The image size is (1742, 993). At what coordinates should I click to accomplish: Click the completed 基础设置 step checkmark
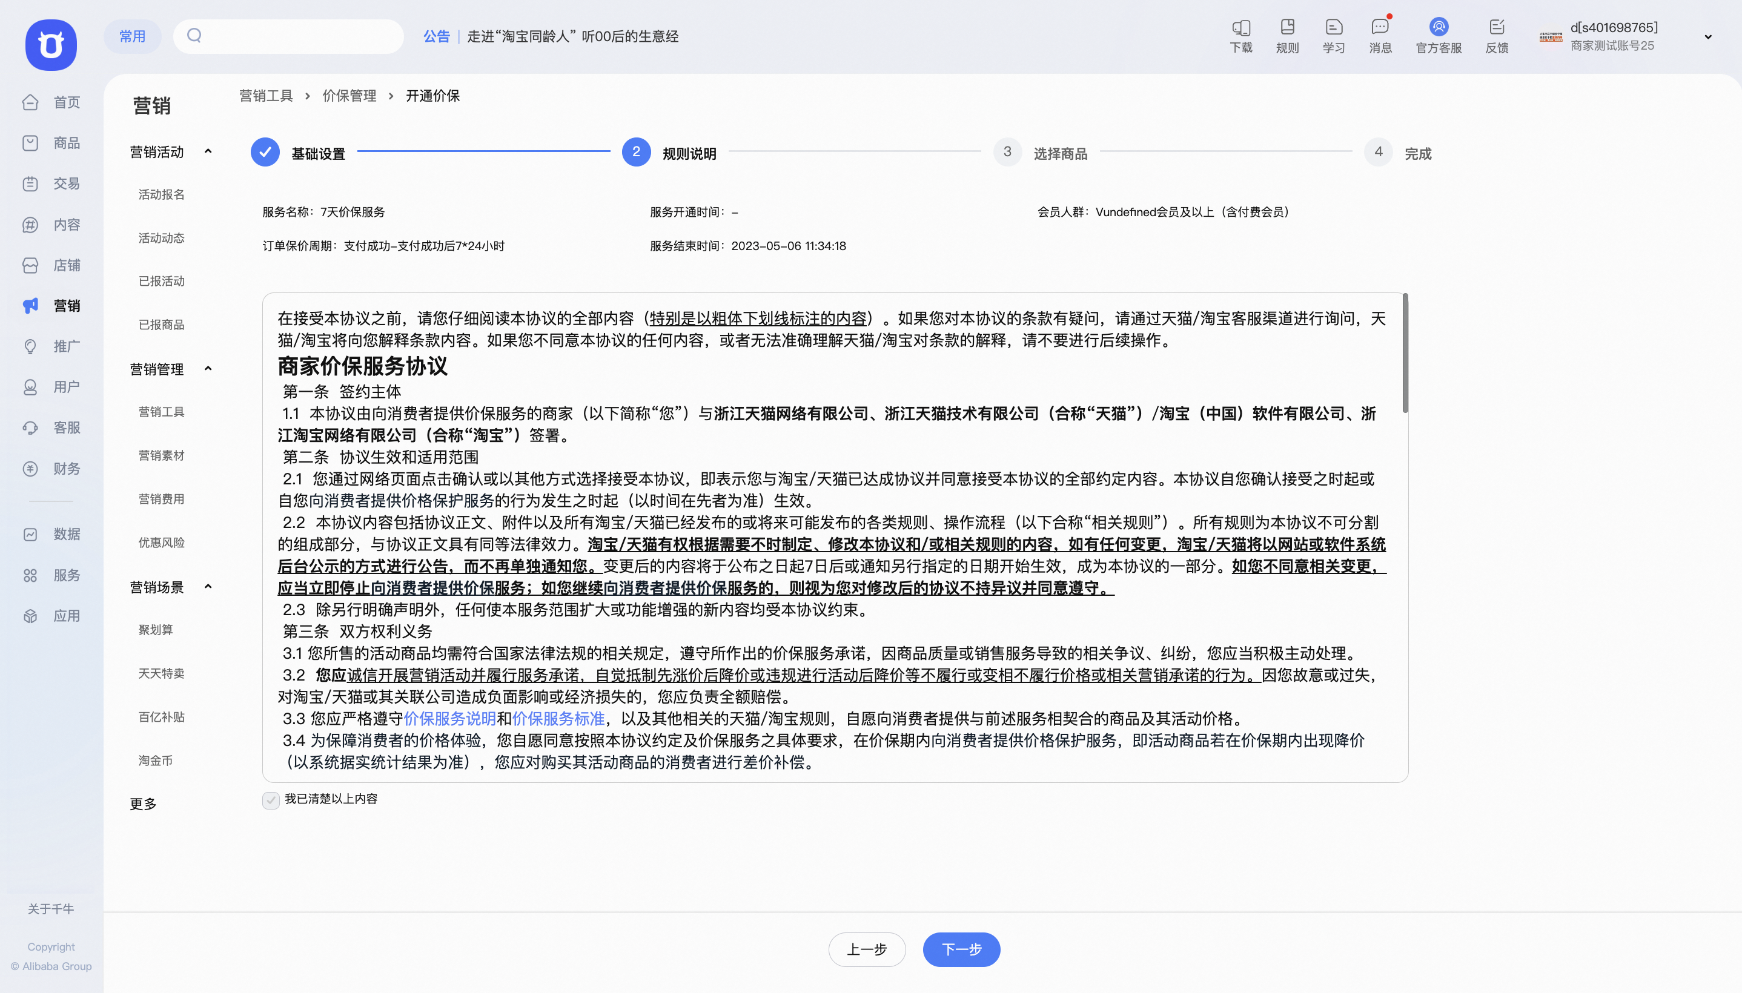(x=265, y=151)
